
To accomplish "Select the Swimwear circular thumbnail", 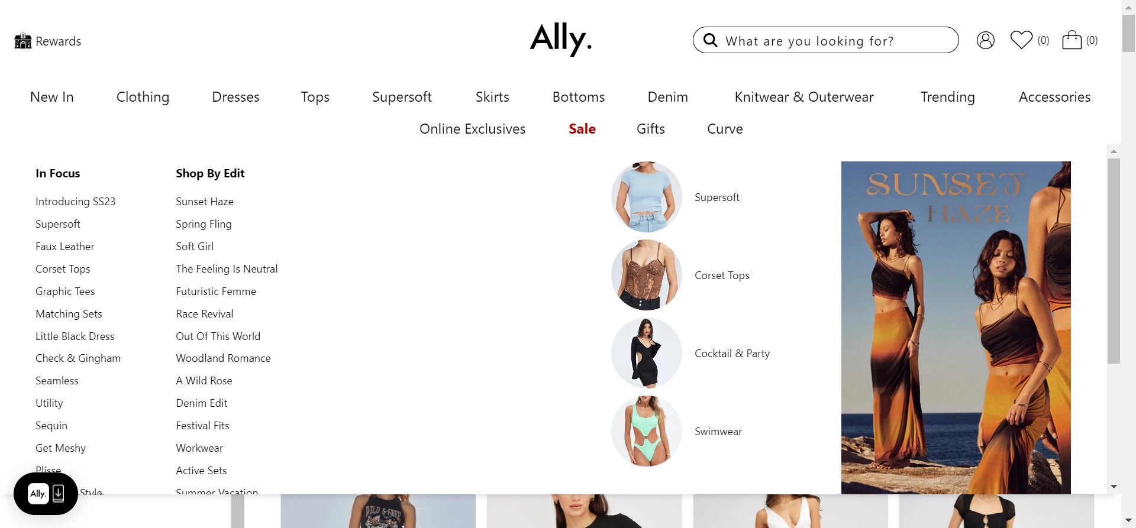I will 646,431.
